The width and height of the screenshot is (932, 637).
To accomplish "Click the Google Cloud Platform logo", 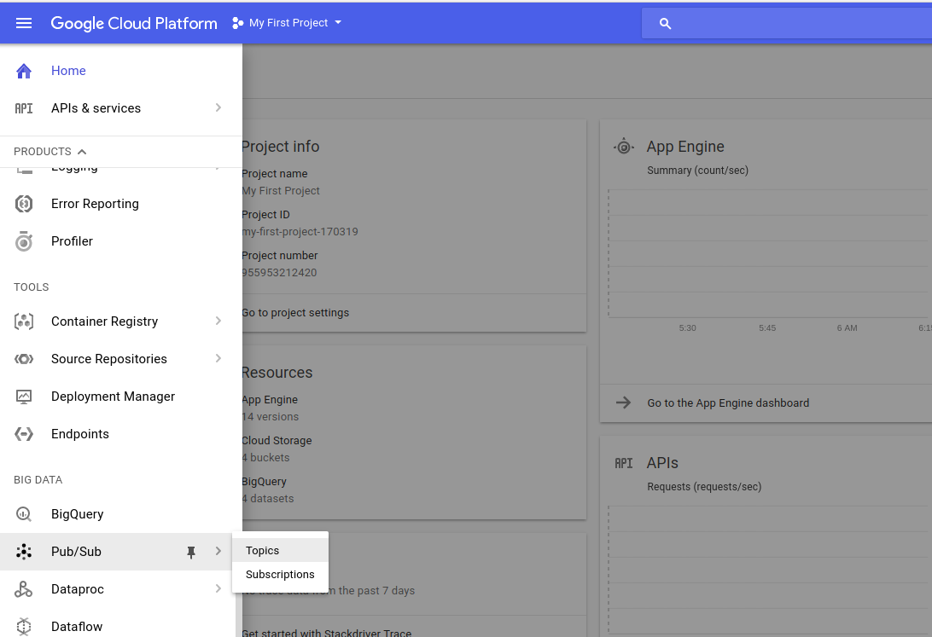I will click(134, 23).
